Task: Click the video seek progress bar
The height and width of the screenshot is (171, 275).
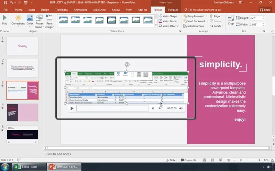Action: (x=112, y=108)
